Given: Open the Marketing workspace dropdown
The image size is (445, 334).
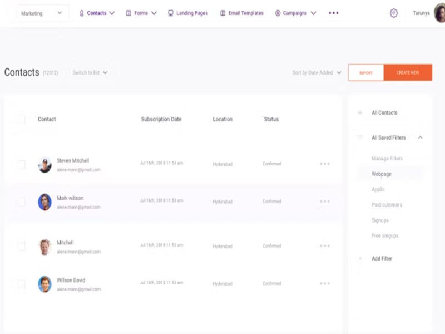Looking at the screenshot, I should tap(42, 13).
